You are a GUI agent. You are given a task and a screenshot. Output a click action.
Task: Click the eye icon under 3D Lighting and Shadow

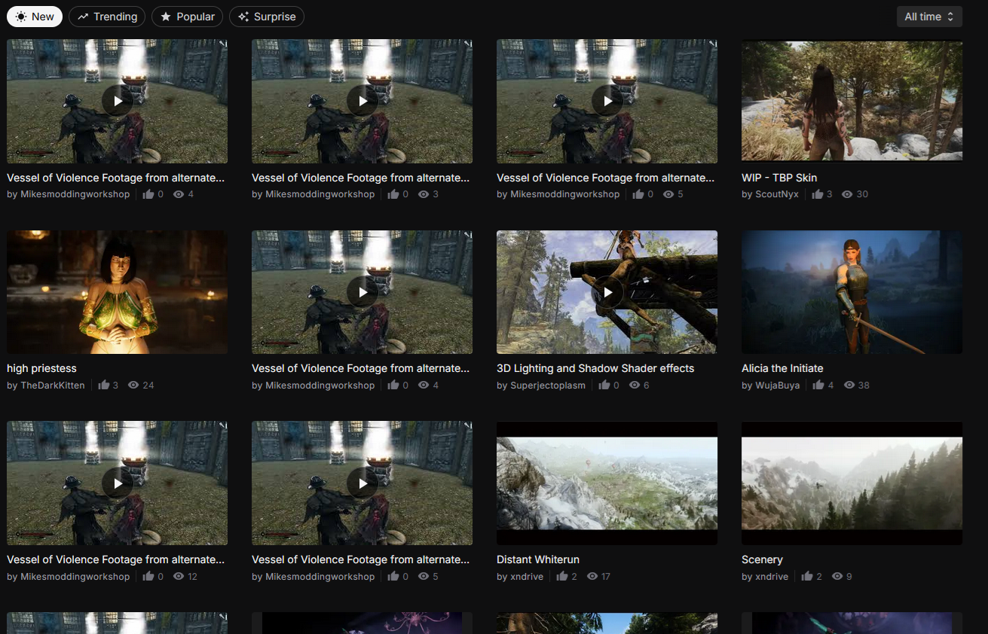(x=635, y=386)
